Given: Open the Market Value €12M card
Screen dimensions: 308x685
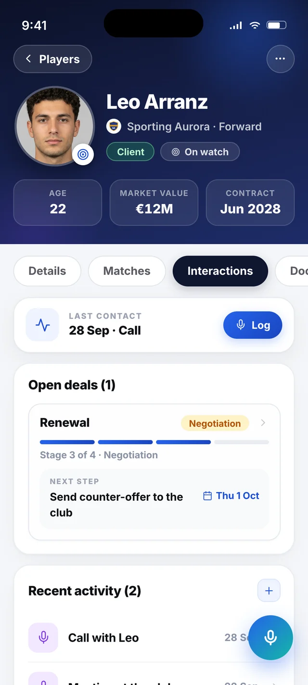Looking at the screenshot, I should (x=154, y=203).
